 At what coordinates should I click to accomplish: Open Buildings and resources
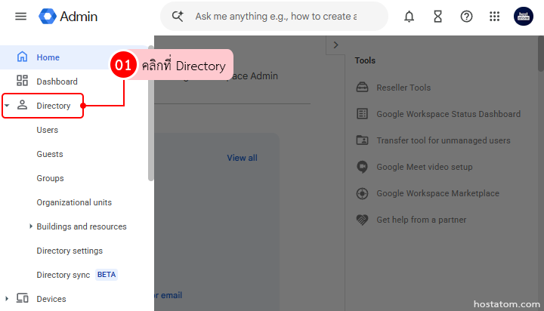coord(82,226)
